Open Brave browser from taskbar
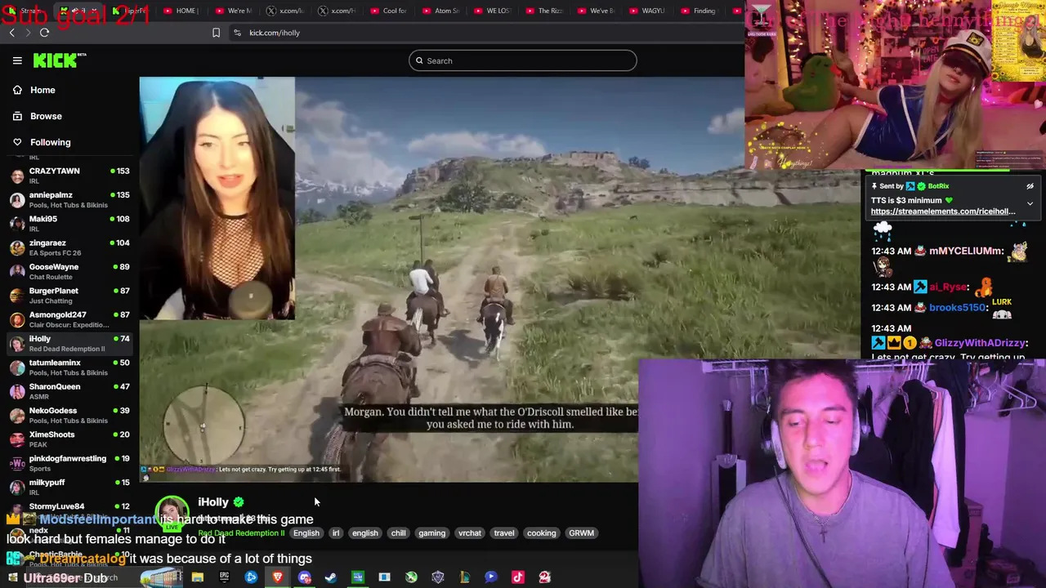 (278, 577)
